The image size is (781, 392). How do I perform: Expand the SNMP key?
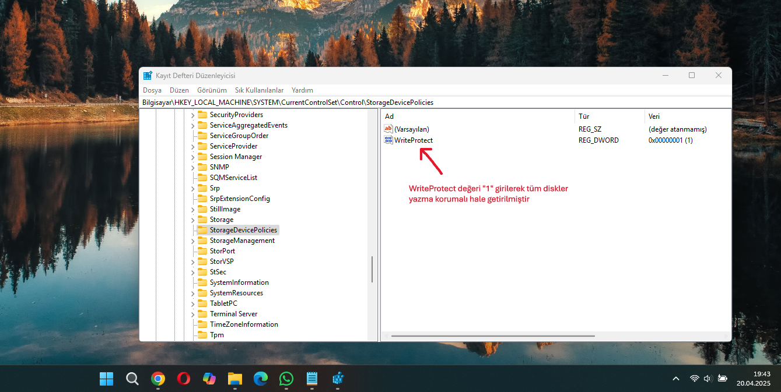[192, 167]
